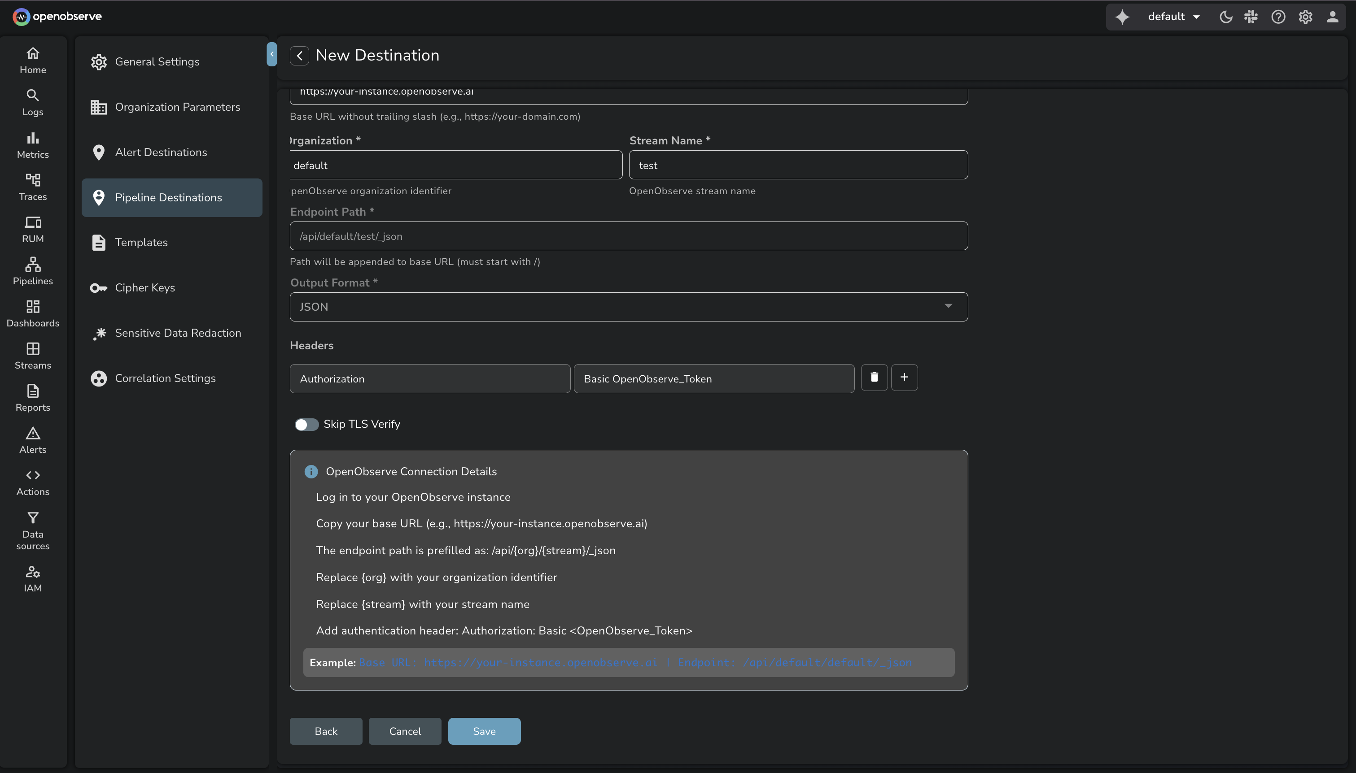Image resolution: width=1356 pixels, height=773 pixels.
Task: Cancel creating the destination
Action: 404,730
